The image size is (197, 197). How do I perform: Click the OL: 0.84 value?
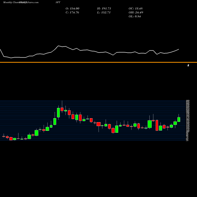[135, 16]
